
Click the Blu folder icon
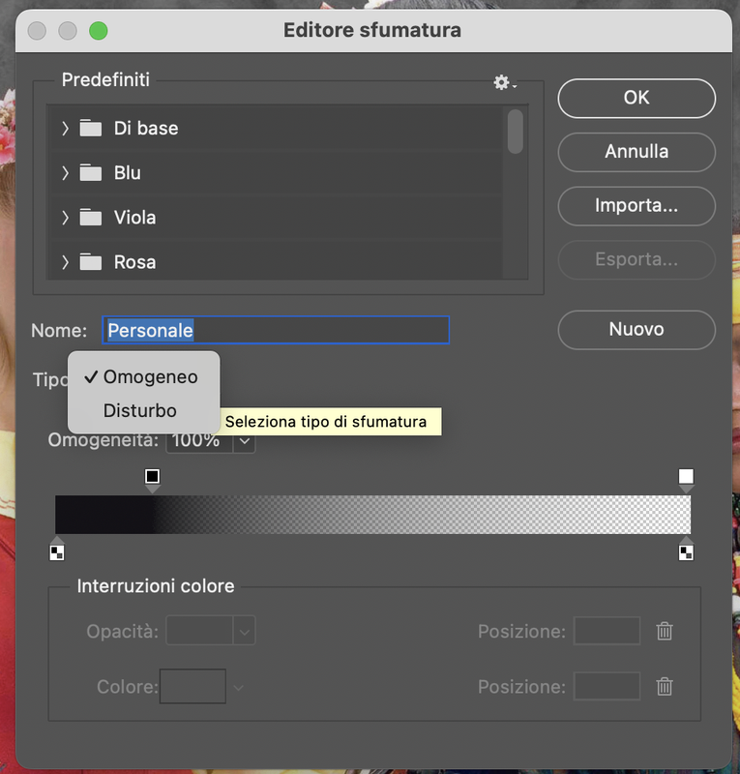tap(91, 172)
